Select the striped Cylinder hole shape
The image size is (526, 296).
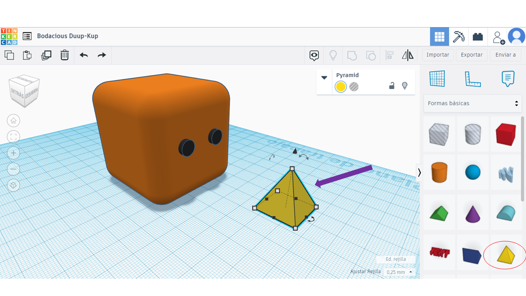point(473,134)
